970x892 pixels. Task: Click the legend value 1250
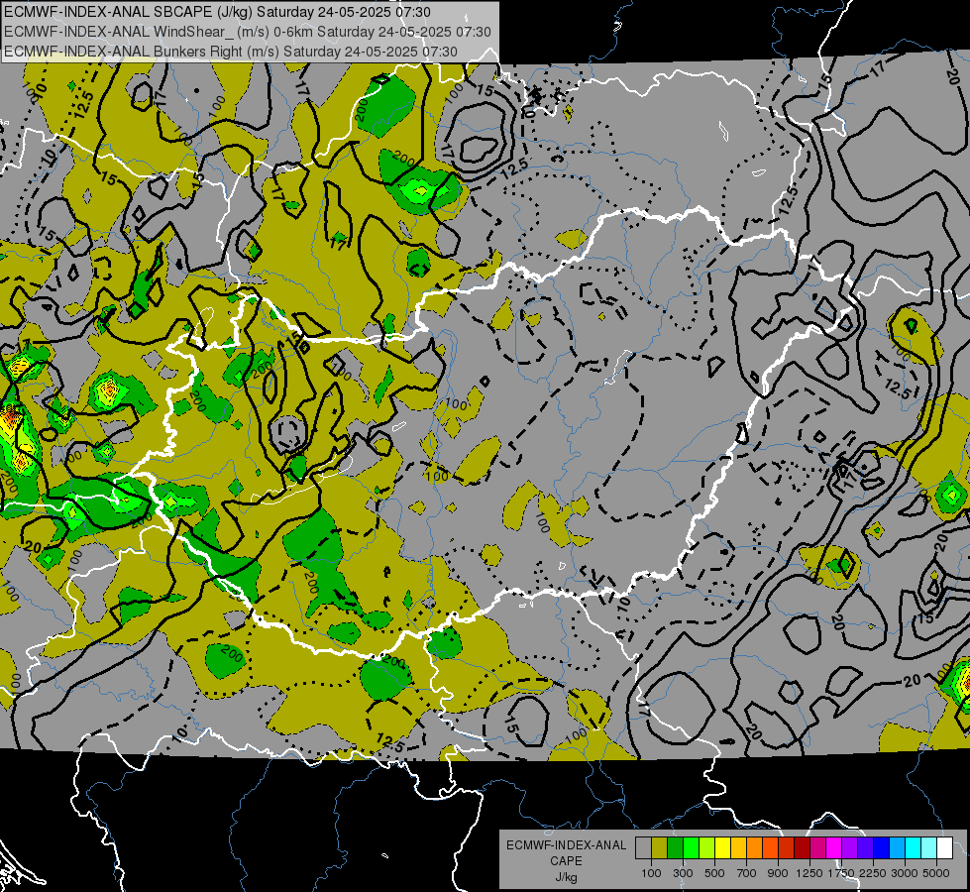[809, 873]
